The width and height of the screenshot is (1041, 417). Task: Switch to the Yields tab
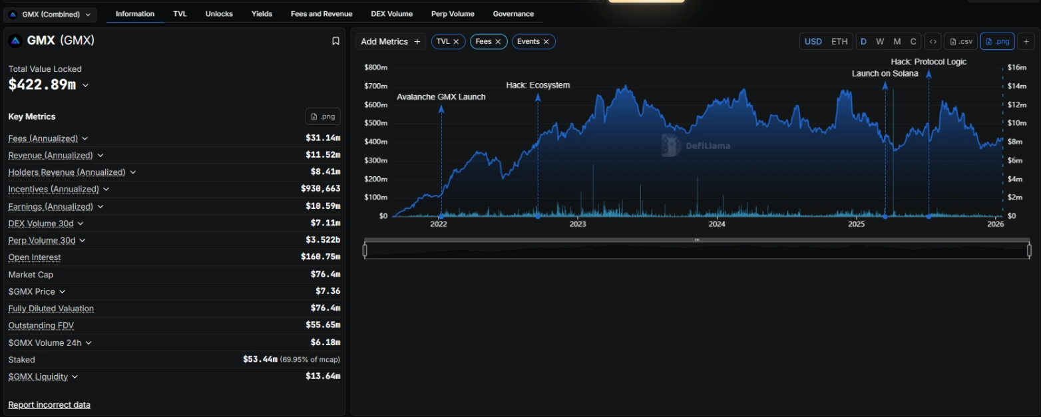click(262, 14)
